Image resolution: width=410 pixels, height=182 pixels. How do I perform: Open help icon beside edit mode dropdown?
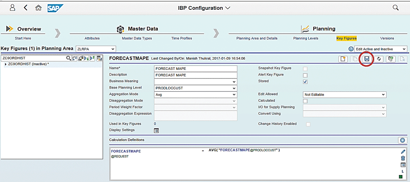click(351, 49)
